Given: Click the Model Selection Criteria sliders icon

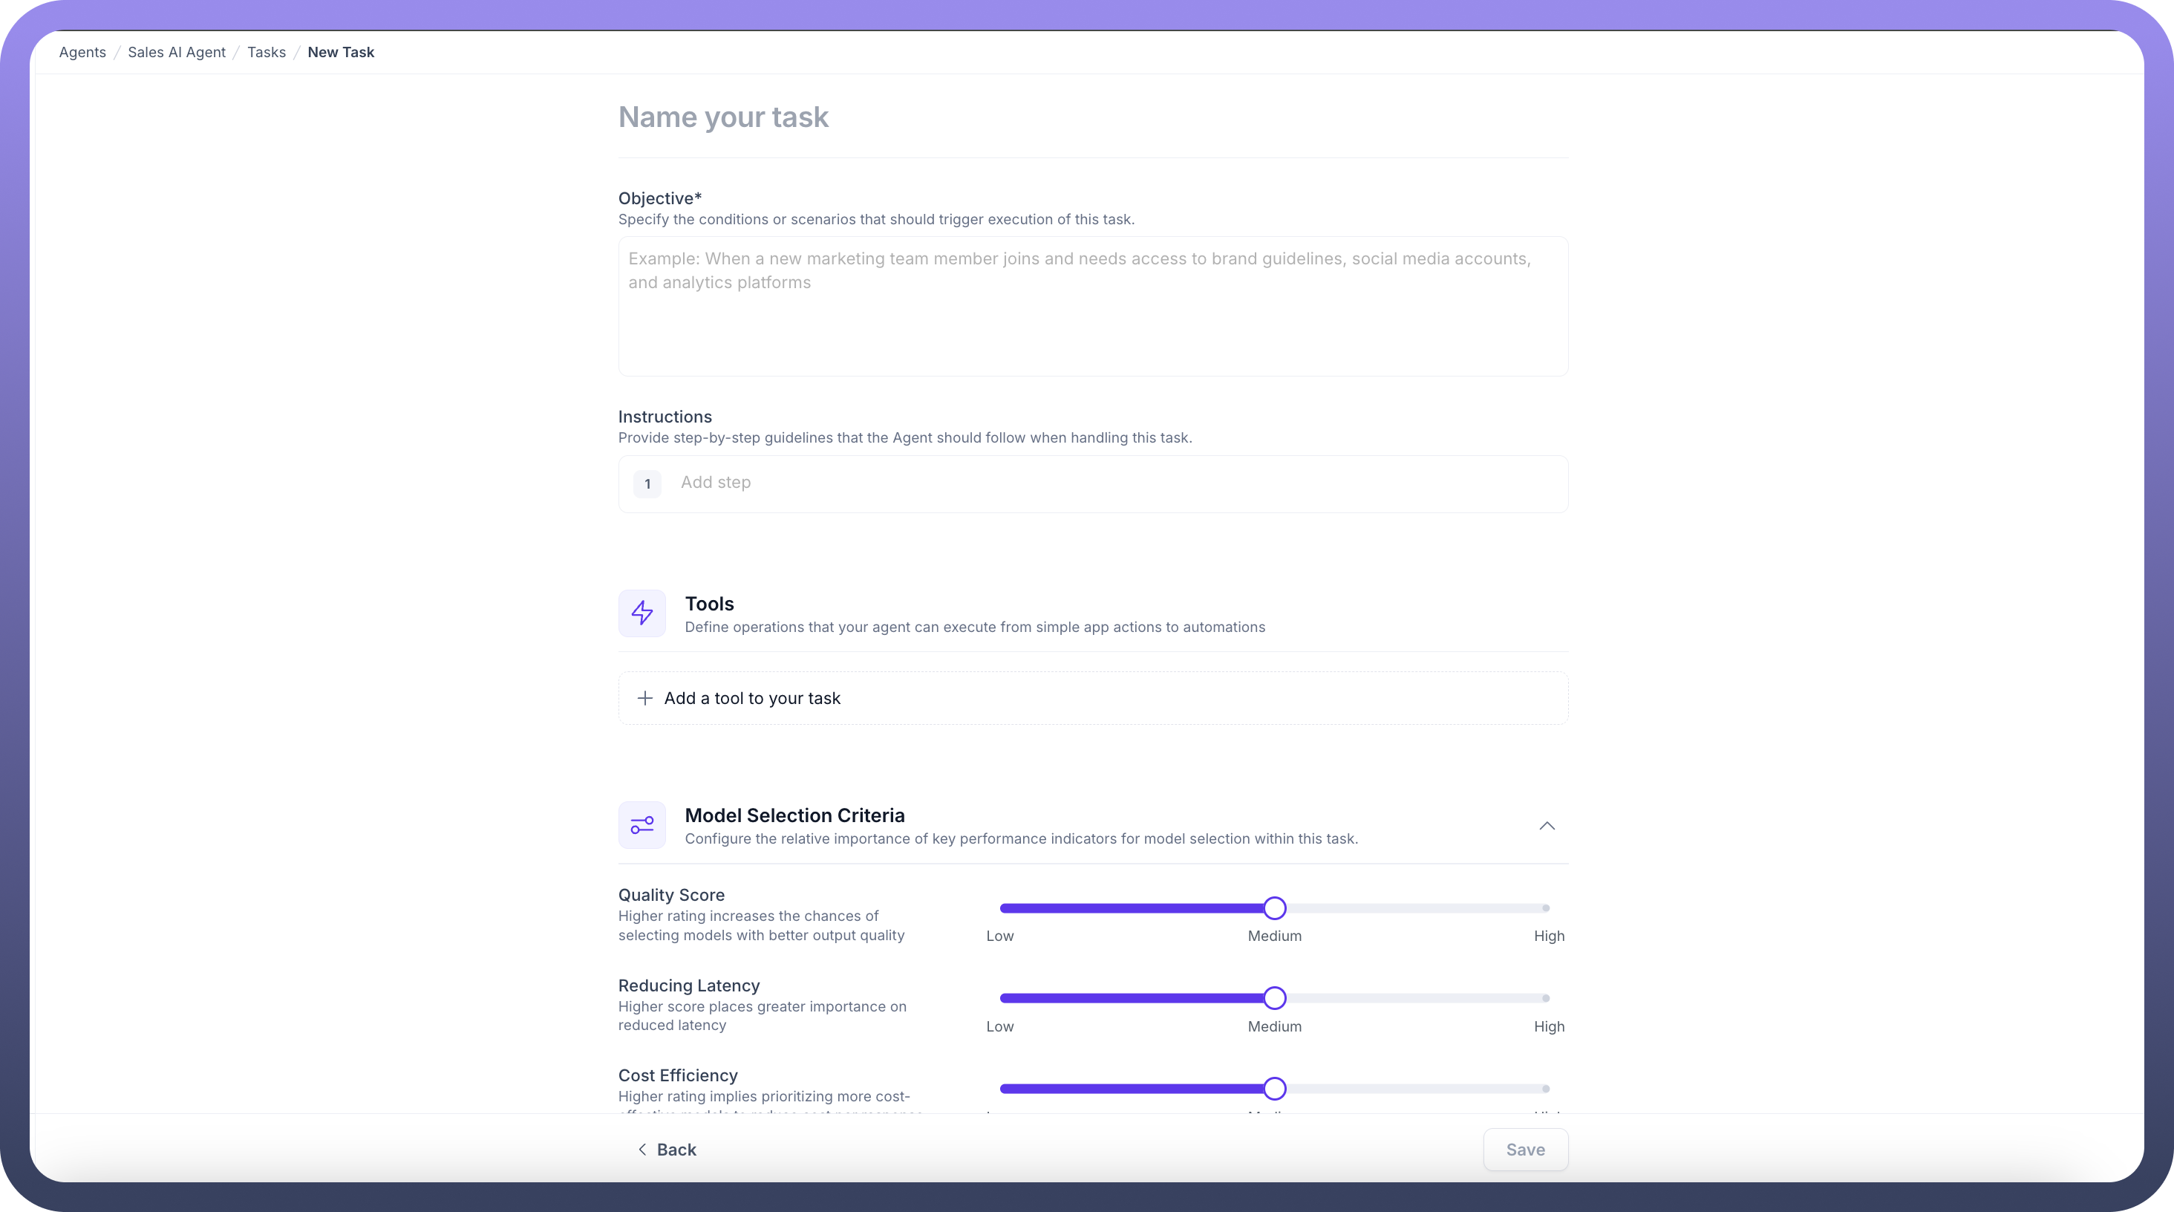Looking at the screenshot, I should pos(642,824).
